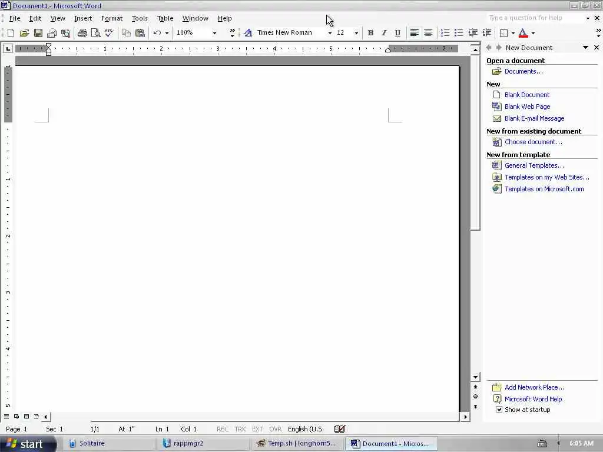Viewport: 603px width, 452px height.
Task: Open the Font Color dropdown arrow
Action: (x=533, y=33)
